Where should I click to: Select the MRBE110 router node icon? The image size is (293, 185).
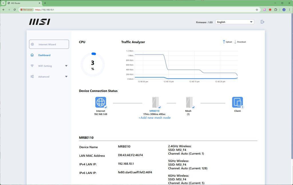coord(155,102)
